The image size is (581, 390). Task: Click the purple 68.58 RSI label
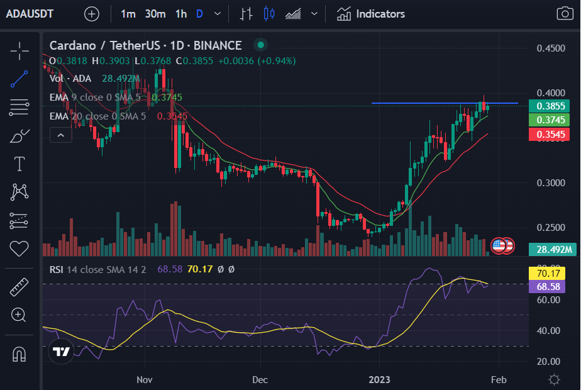point(548,287)
